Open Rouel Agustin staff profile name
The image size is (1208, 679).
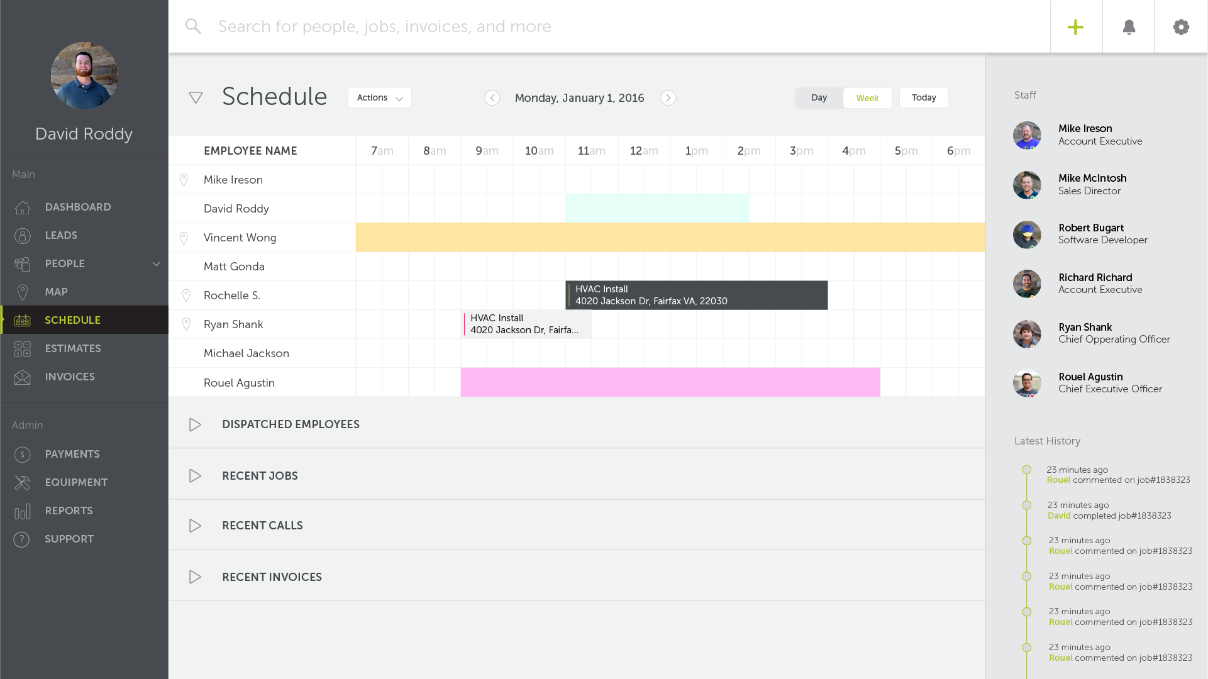click(x=1090, y=377)
